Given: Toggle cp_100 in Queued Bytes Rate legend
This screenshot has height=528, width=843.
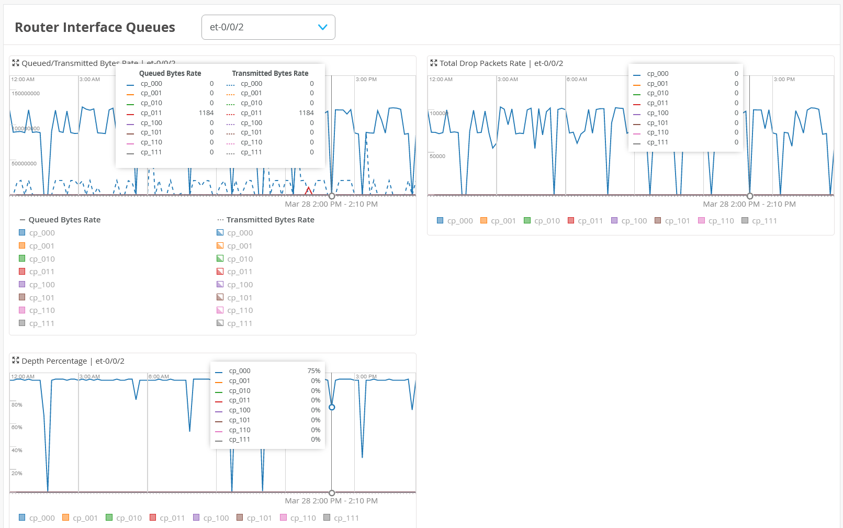Looking at the screenshot, I should pos(37,285).
